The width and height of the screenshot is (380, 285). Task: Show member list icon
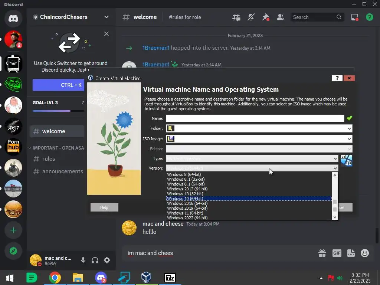[x=281, y=17]
